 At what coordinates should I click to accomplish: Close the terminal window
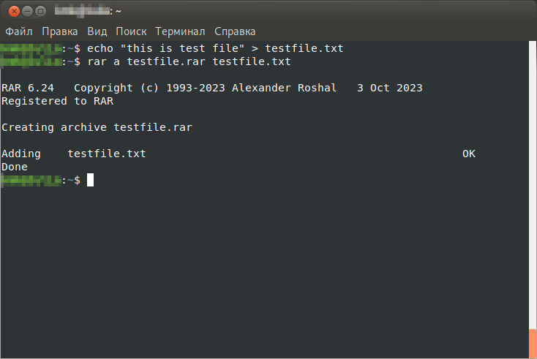pyautogui.click(x=13, y=11)
